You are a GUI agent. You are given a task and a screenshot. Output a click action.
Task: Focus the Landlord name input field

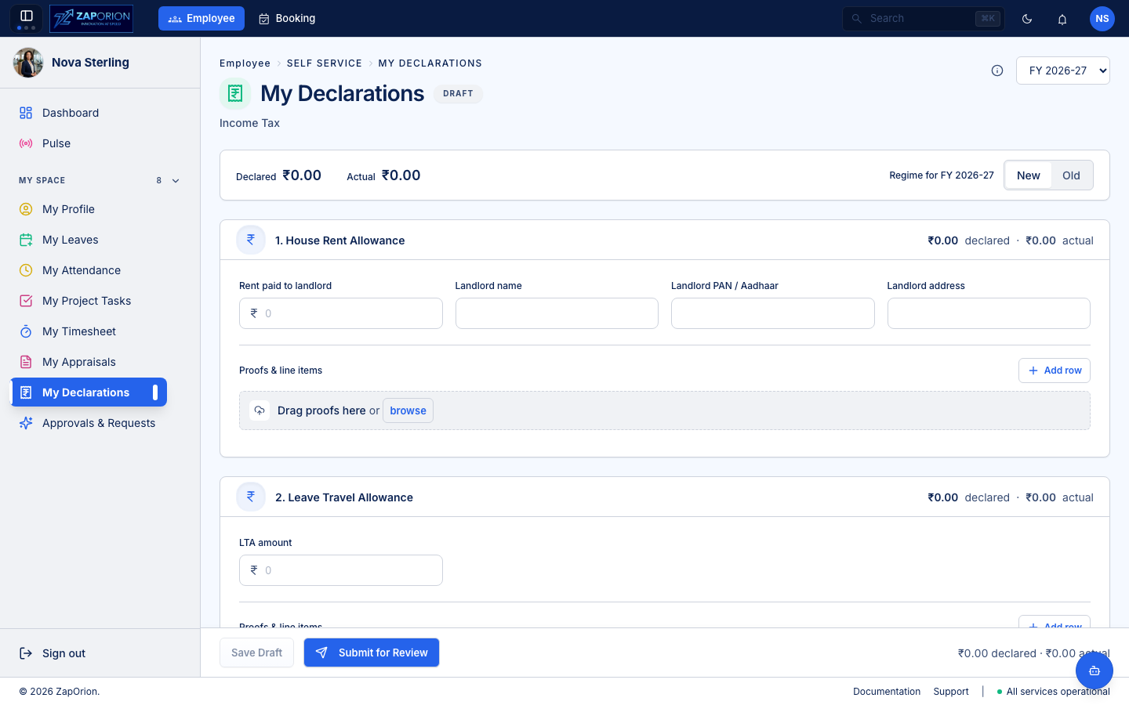tap(557, 313)
